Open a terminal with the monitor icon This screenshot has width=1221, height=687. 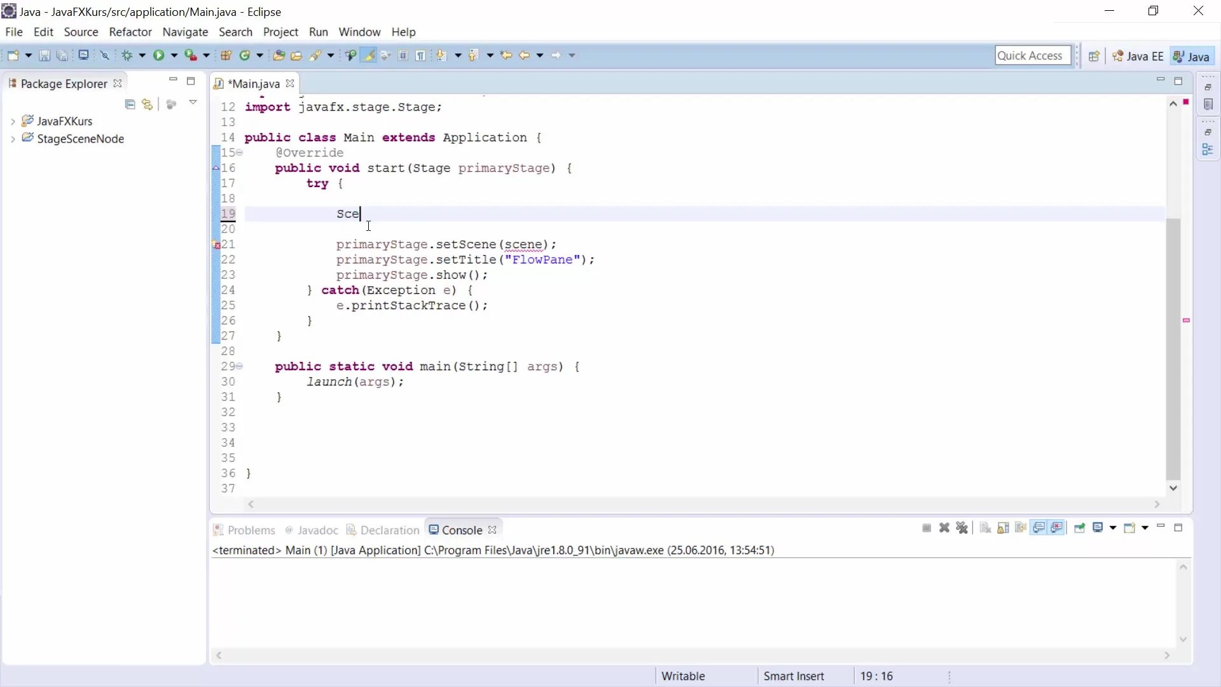pos(83,55)
